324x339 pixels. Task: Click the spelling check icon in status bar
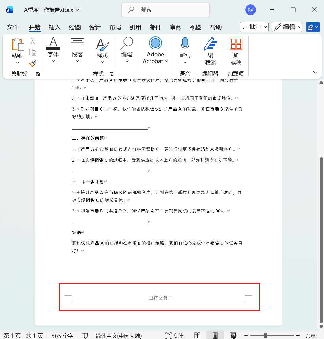coord(85,335)
